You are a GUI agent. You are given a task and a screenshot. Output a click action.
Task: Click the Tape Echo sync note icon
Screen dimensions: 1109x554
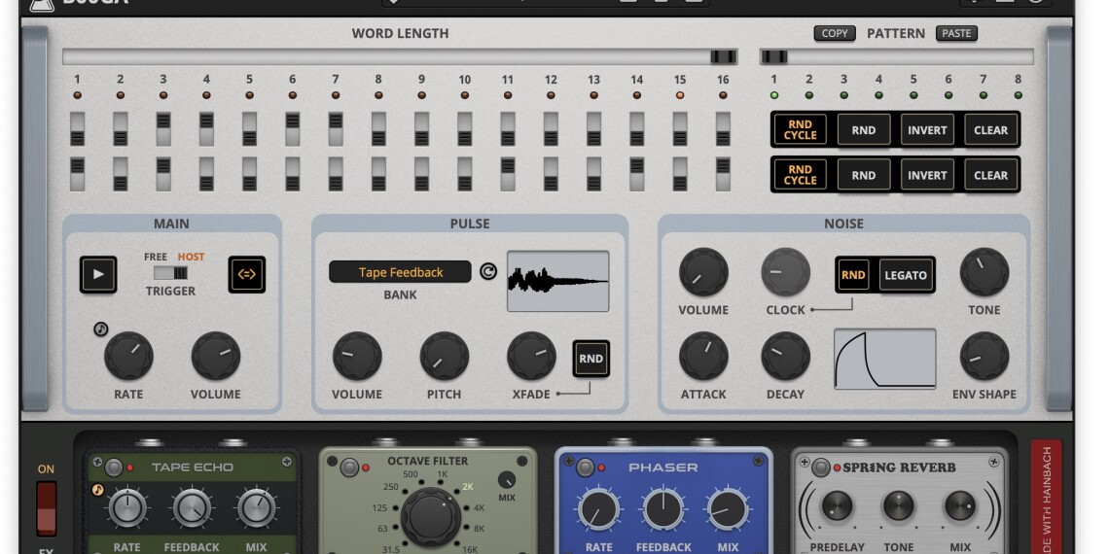98,491
